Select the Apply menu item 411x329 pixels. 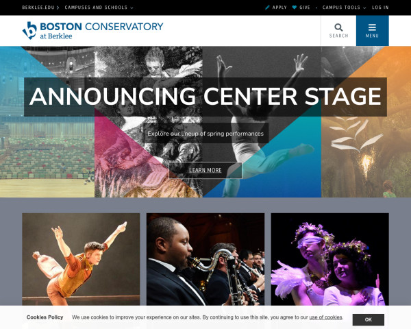click(279, 8)
